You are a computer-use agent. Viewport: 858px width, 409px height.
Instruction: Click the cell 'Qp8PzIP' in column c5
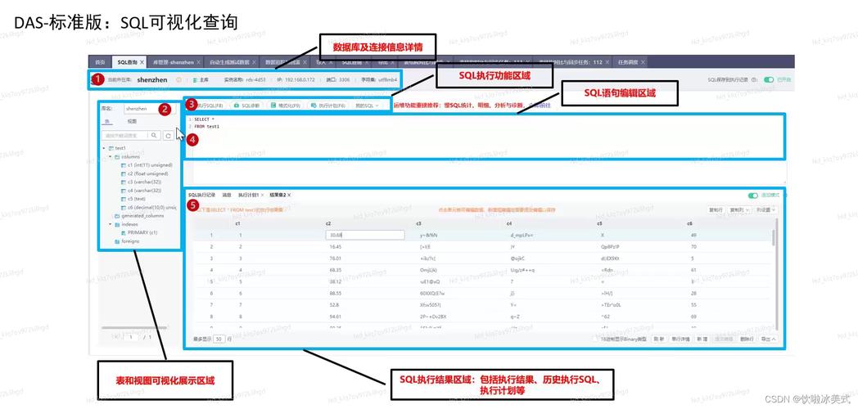click(x=610, y=246)
